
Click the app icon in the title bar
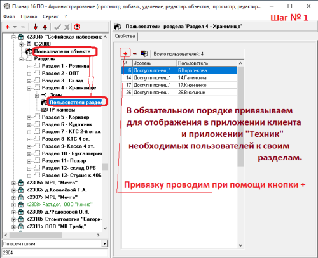coord(7,6)
